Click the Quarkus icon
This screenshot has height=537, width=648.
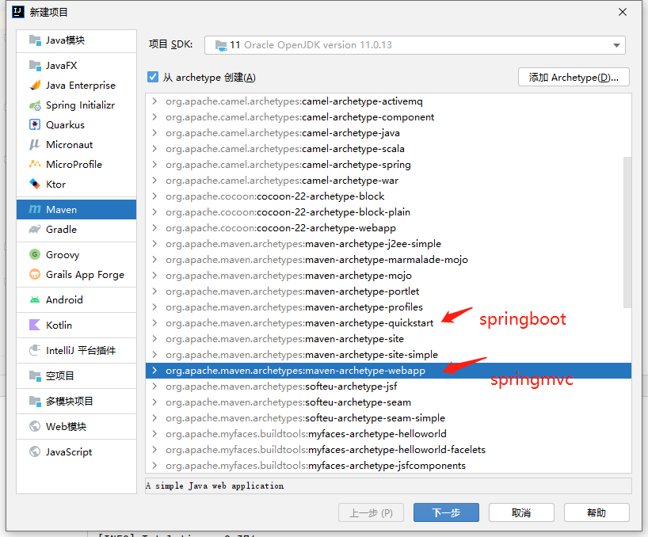(35, 125)
